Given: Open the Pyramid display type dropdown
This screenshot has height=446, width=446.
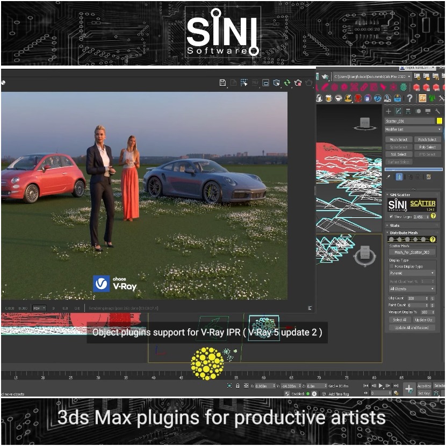Looking at the screenshot, I should [x=412, y=273].
